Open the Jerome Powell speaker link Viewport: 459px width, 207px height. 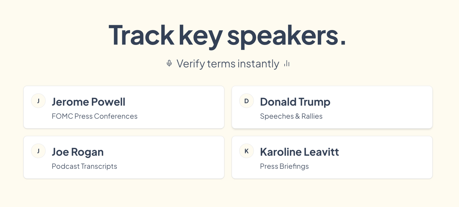[x=89, y=102]
